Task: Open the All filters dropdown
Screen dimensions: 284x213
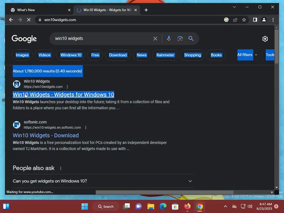Action: (247, 55)
